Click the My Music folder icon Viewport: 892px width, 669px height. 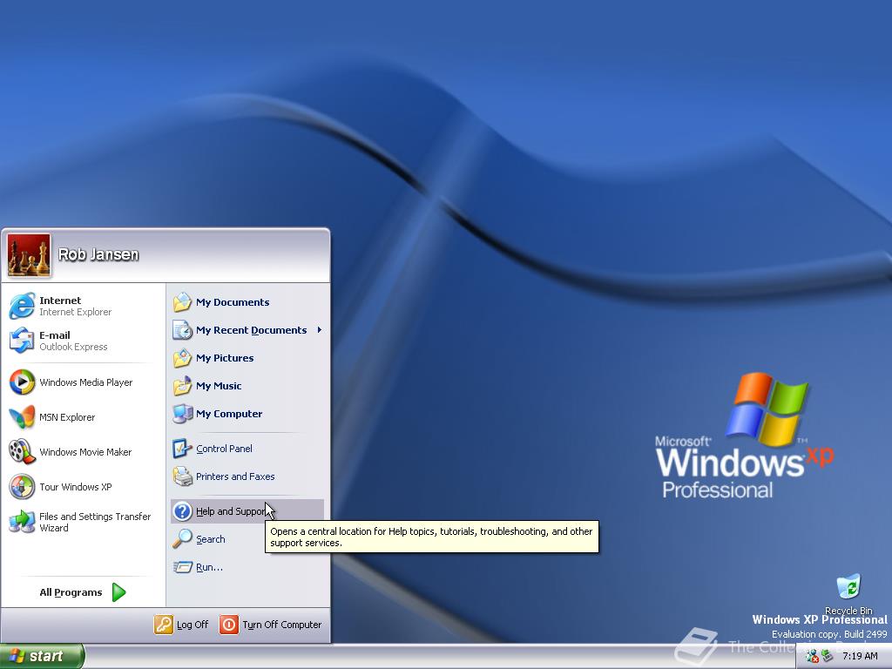click(x=182, y=386)
